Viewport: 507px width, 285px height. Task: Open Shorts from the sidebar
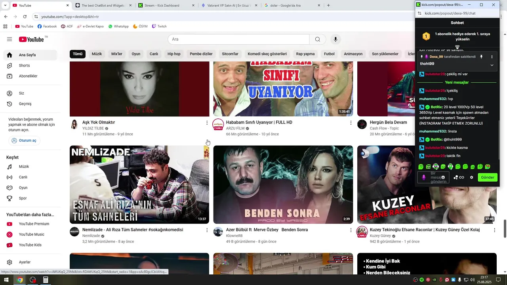[x=30, y=65]
